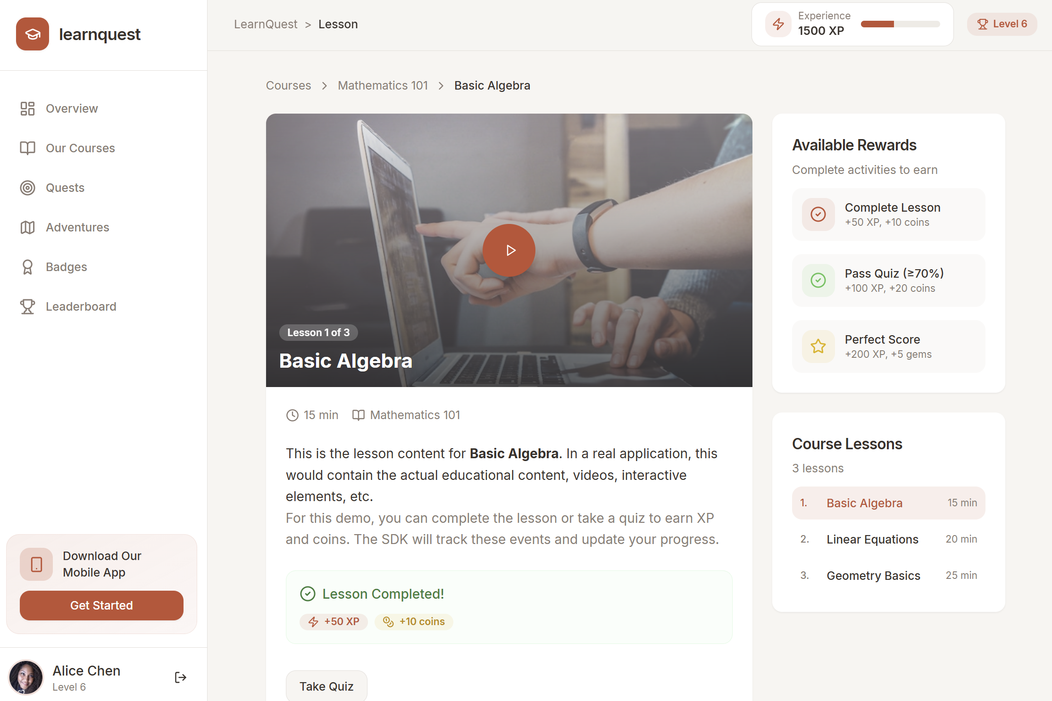Play the Basic Algebra lesson video

(509, 250)
